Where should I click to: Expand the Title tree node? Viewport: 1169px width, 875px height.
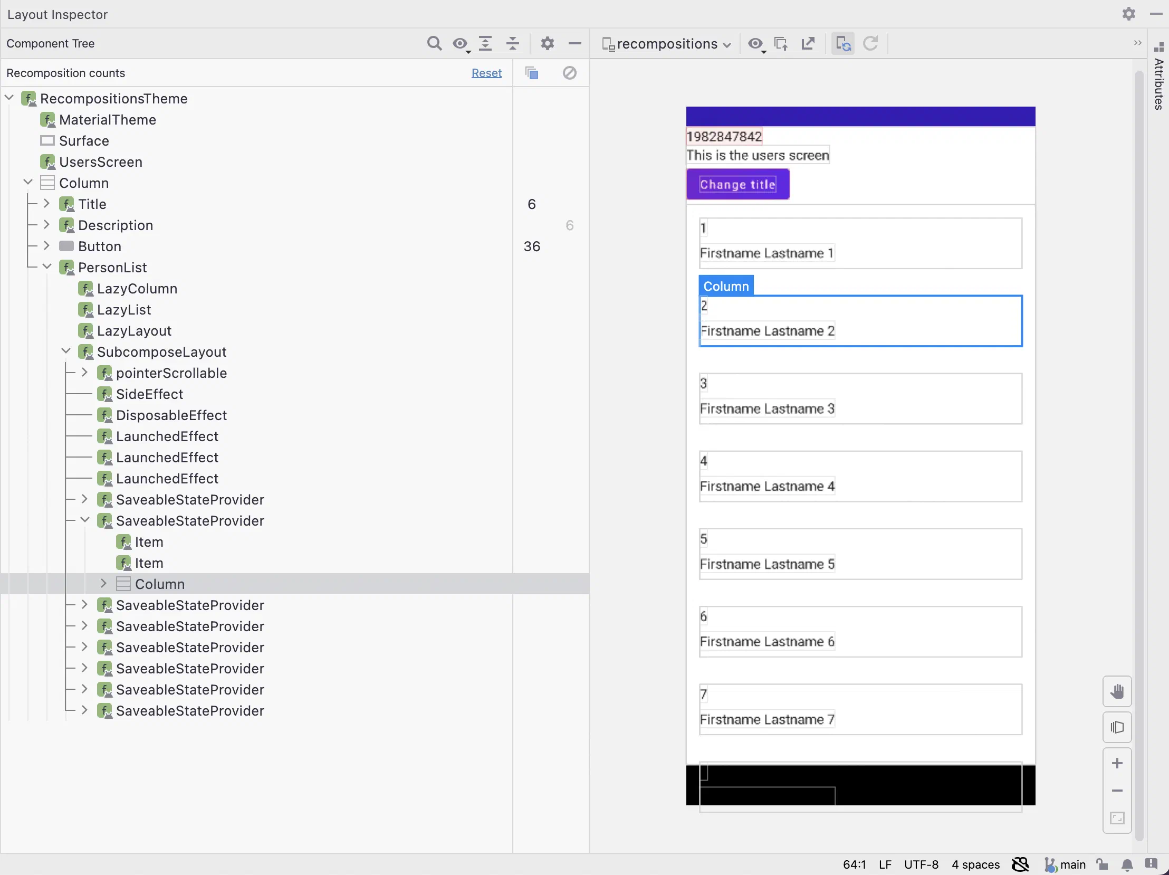pyautogui.click(x=46, y=204)
